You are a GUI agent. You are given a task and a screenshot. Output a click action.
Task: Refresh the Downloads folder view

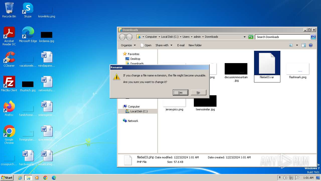(251, 37)
